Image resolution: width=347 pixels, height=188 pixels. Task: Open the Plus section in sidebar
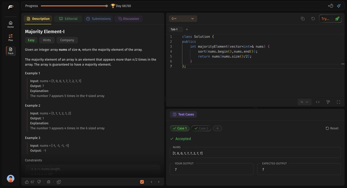pyautogui.click(x=11, y=38)
